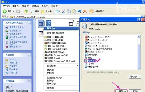This screenshot has width=145, height=92.
Task: Choose 属性(R) in the context menu
Action: point(61,88)
